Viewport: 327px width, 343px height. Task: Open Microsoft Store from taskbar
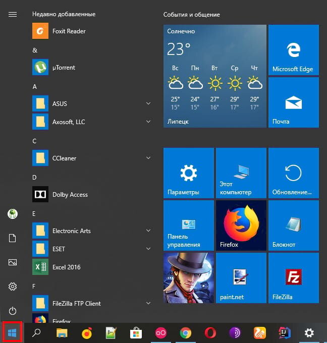136,333
